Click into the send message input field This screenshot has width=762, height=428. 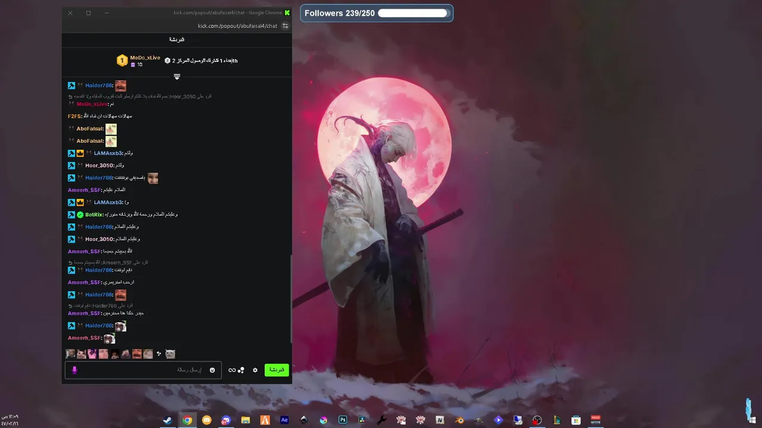point(143,370)
